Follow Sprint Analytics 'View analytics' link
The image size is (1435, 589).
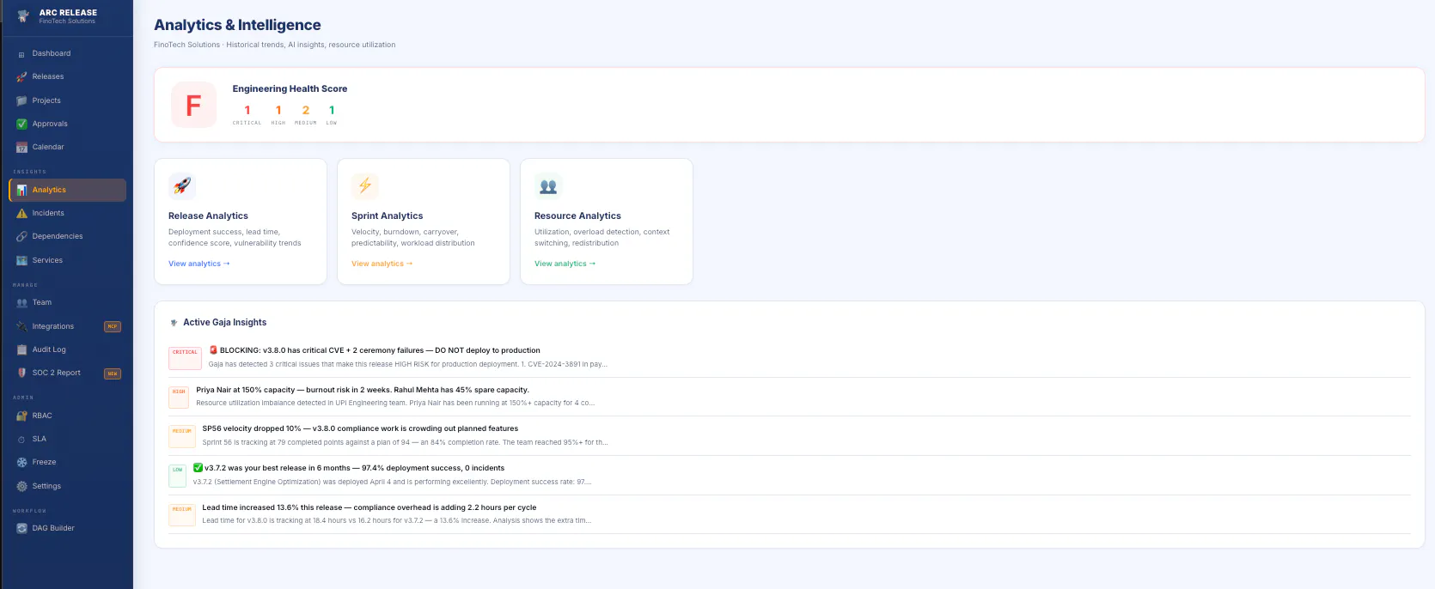point(382,264)
